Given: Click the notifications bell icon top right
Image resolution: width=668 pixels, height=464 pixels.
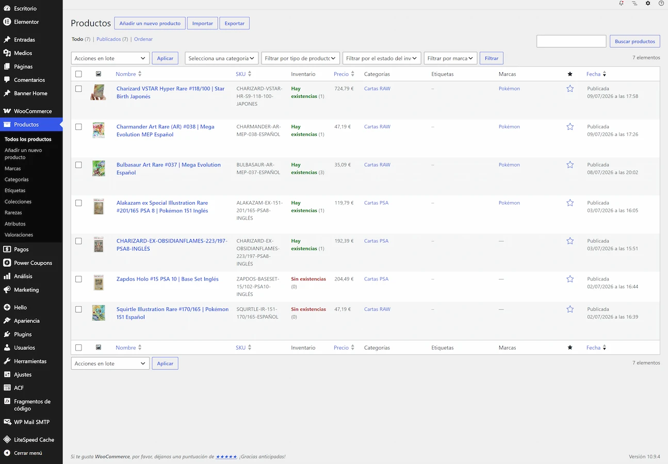Looking at the screenshot, I should coord(622,3).
